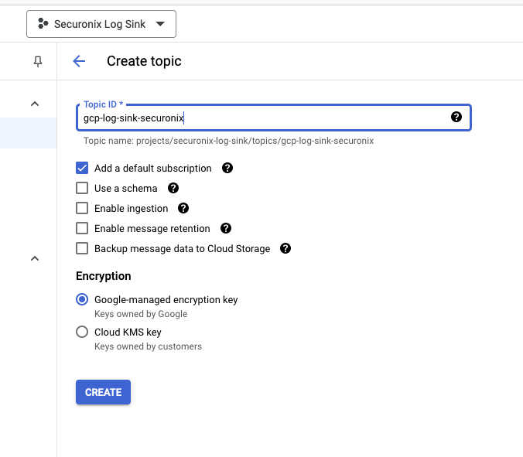Collapse the upper sidebar section chevron
Image resolution: width=523 pixels, height=457 pixels.
35,104
